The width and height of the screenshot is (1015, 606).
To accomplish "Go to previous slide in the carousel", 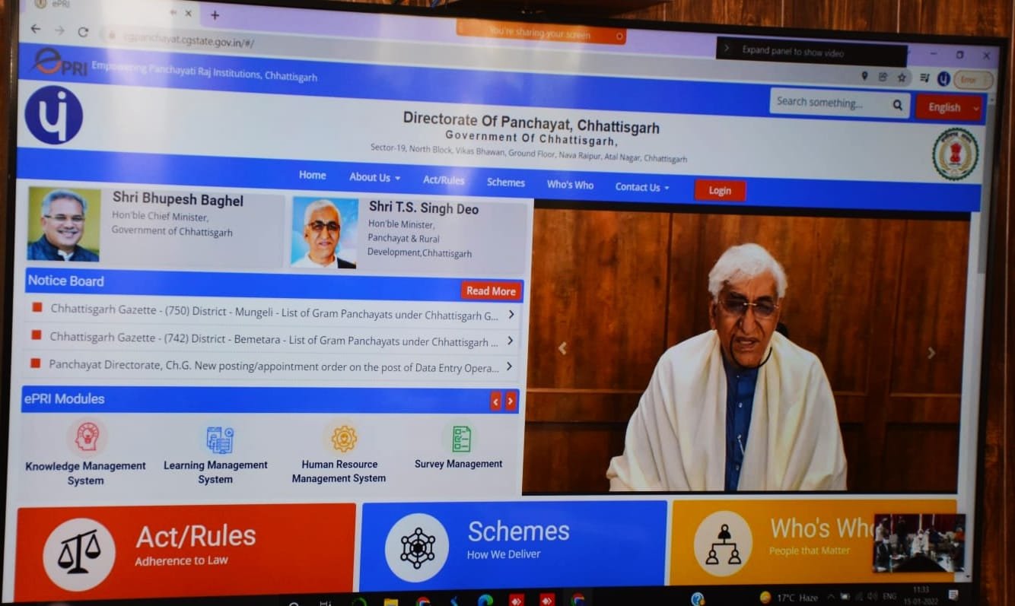I will (562, 348).
